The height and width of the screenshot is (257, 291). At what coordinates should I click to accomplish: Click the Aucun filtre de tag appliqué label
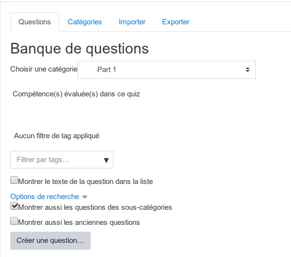[x=57, y=136]
